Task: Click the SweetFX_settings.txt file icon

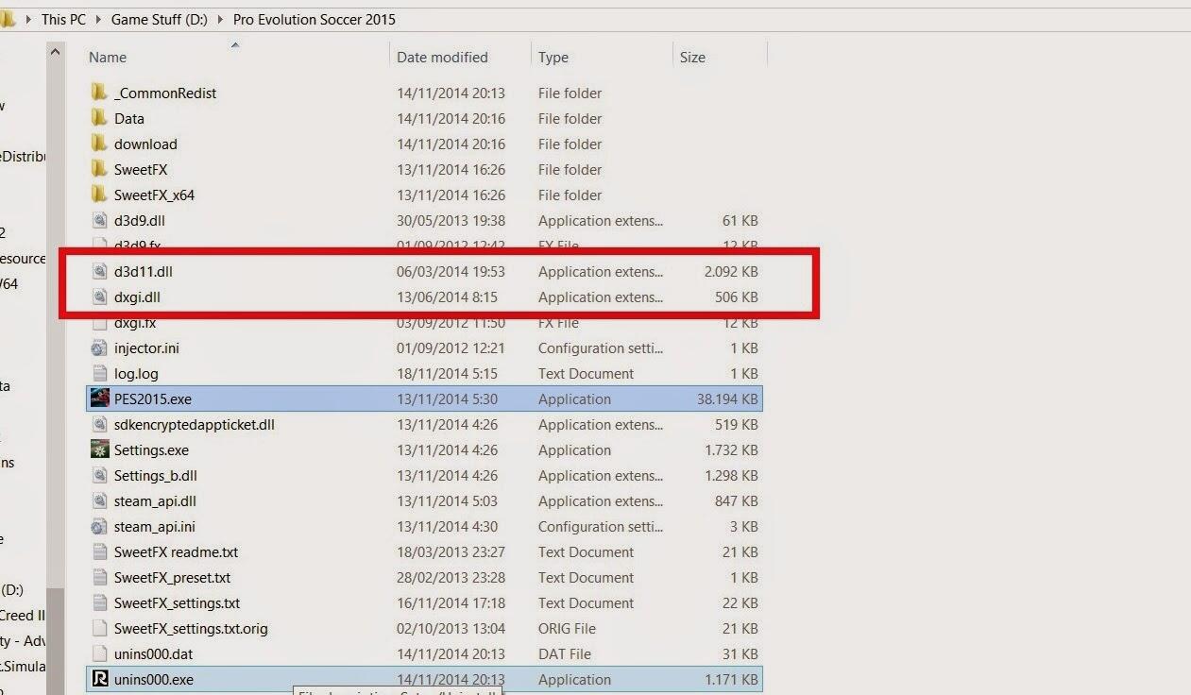Action: [99, 602]
